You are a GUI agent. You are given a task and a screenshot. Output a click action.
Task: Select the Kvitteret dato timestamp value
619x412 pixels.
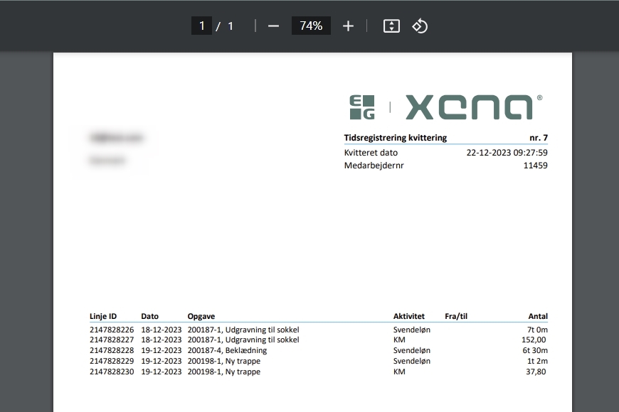coord(507,152)
